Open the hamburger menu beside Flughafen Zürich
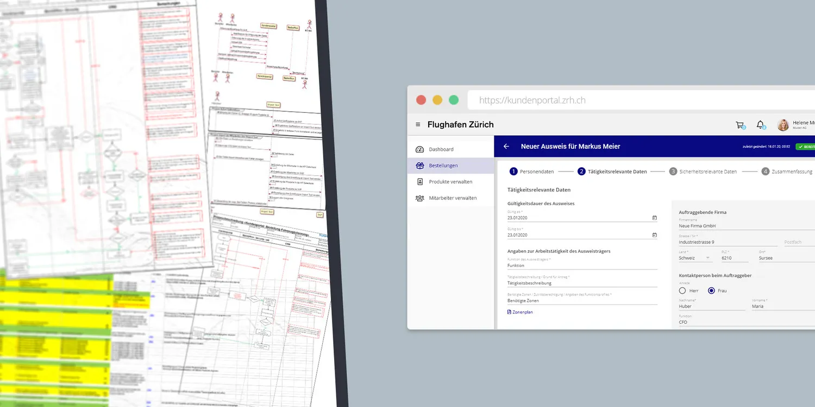 418,125
